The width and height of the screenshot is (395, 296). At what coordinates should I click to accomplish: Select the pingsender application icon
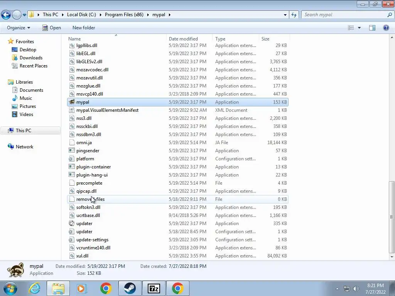point(72,151)
